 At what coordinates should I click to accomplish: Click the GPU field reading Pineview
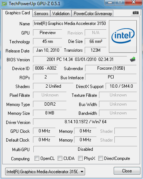click(x=48, y=33)
